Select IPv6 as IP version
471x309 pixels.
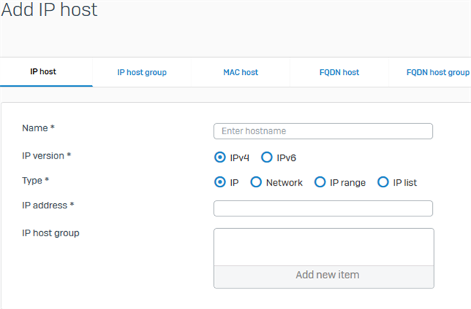(x=266, y=157)
